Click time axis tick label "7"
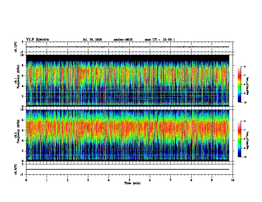The height and width of the screenshot is (202, 262). click(171, 180)
